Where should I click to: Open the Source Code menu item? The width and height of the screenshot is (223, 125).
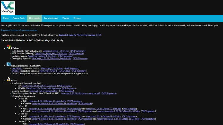tap(19, 18)
